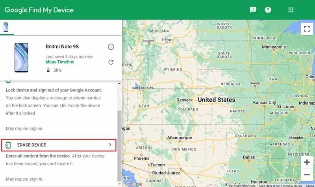Viewport: 315px width, 187px height.
Task: Zoom out on the map with minus button
Action: point(307,174)
